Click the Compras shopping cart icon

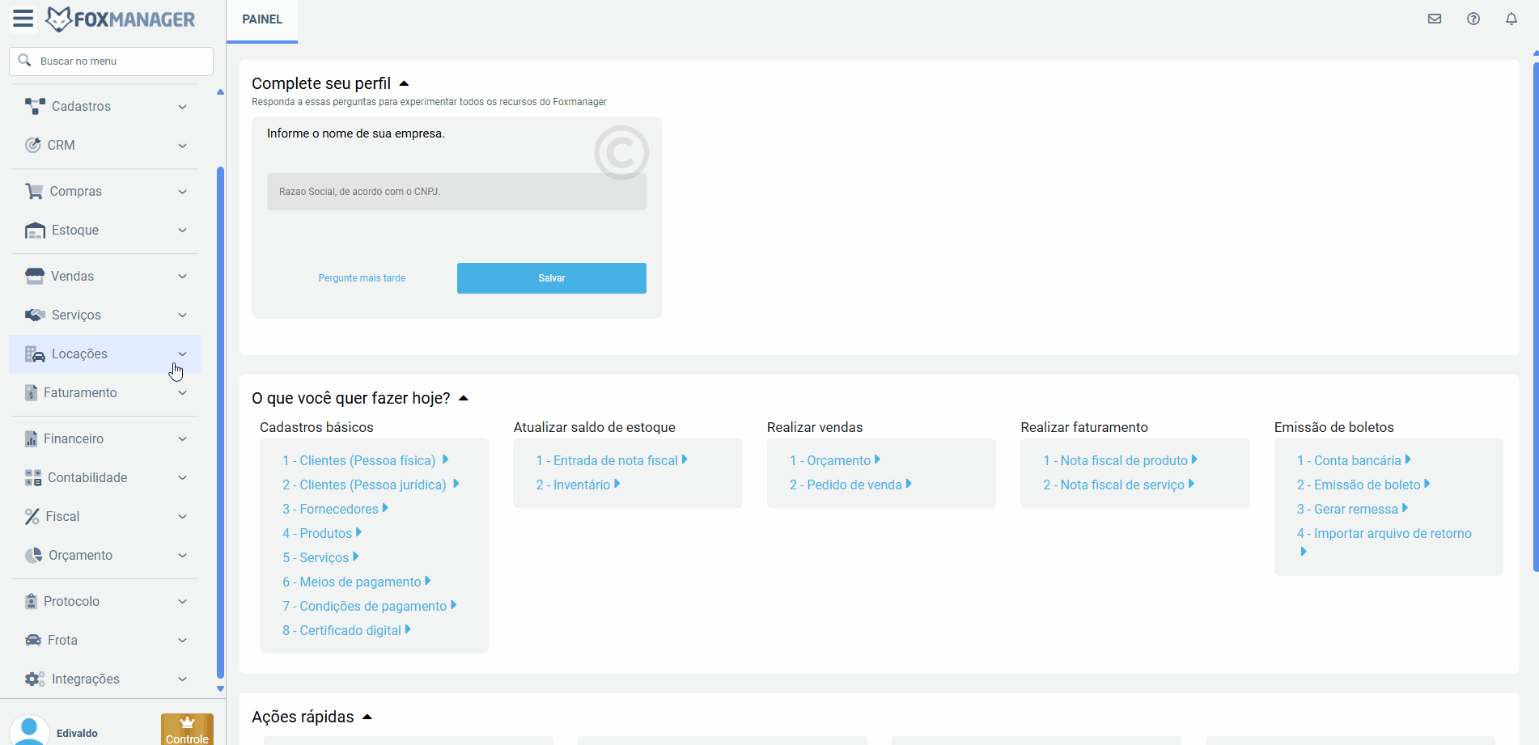[34, 191]
